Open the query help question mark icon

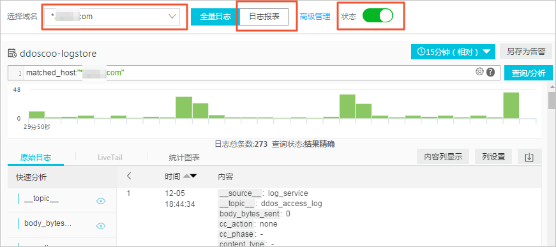(490, 72)
